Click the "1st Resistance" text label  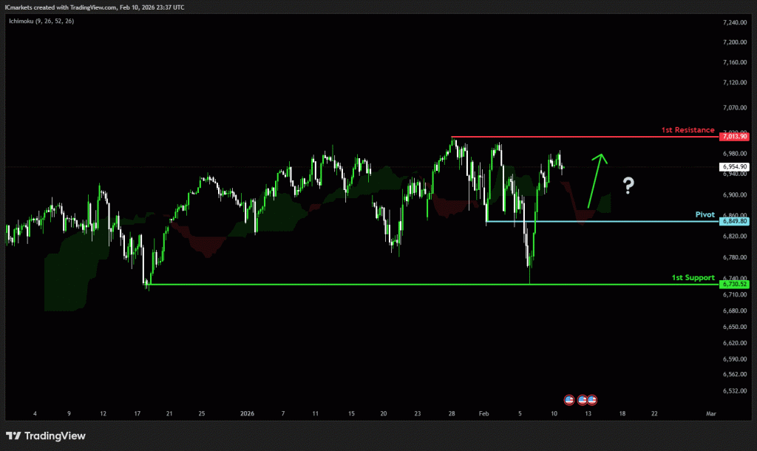pos(688,130)
